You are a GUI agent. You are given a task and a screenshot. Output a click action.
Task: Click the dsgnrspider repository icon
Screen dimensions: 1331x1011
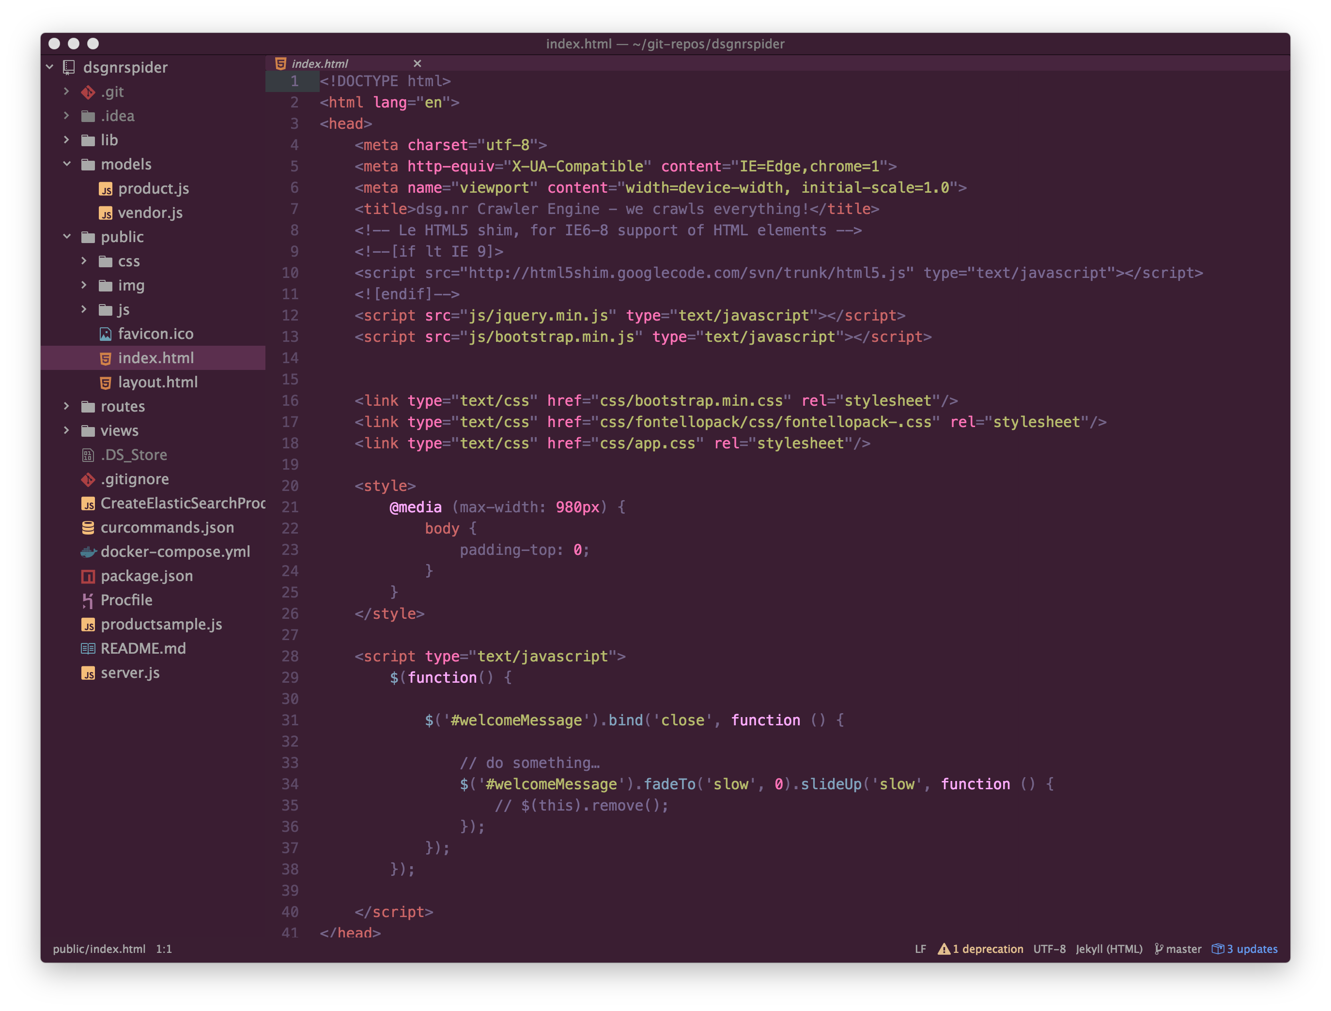pos(70,67)
